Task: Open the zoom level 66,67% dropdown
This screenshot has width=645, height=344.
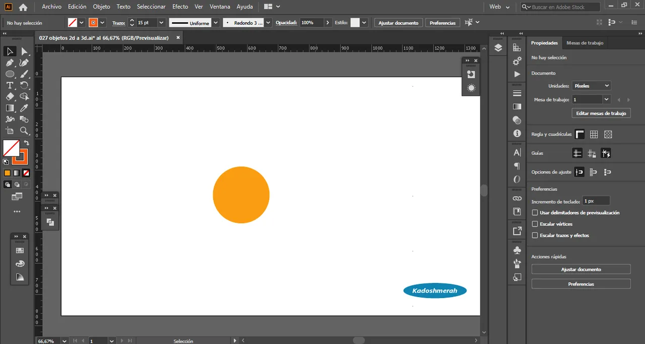Action: (x=64, y=341)
